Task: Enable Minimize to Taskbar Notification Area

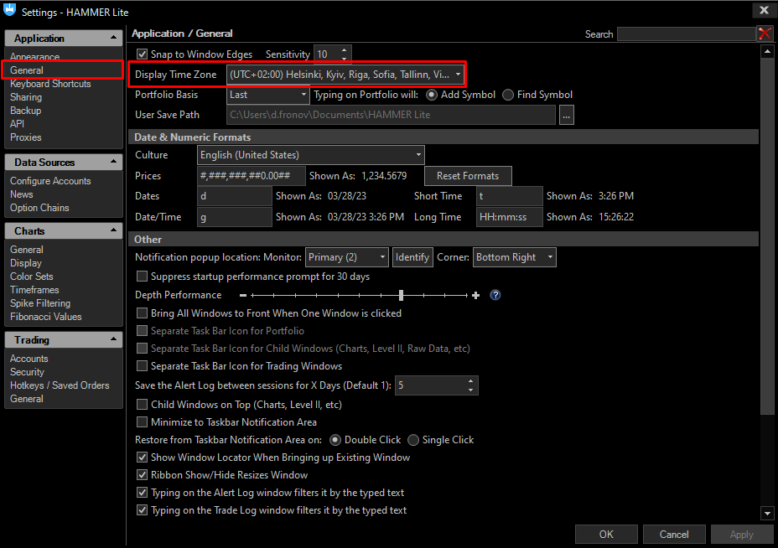Action: coord(142,422)
